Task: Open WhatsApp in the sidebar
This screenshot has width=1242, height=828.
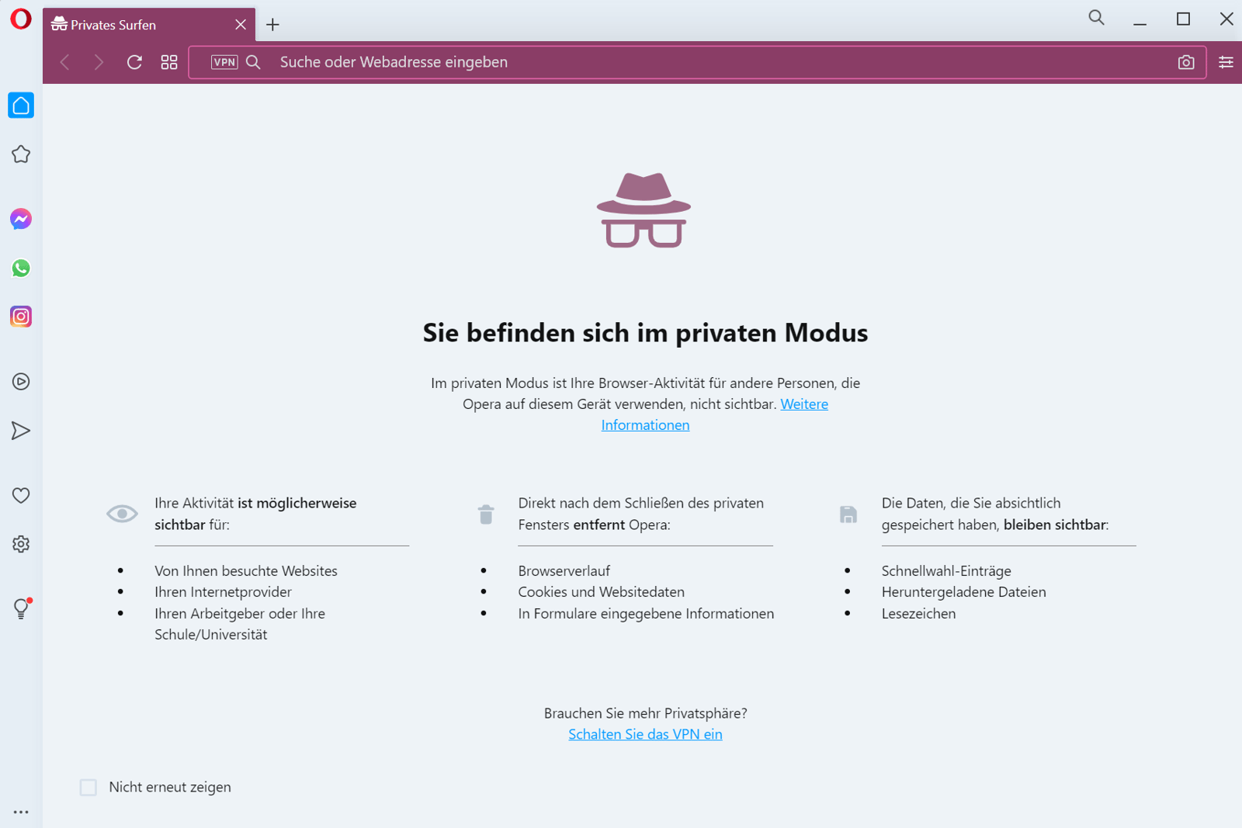Action: 21,268
